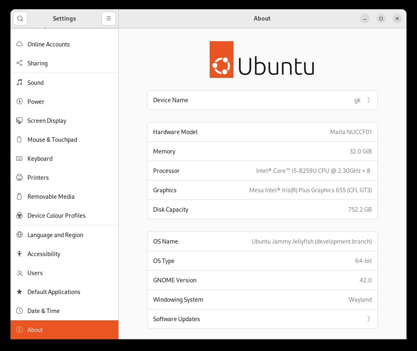
Task: Click the Processor label
Action: [x=166, y=171]
